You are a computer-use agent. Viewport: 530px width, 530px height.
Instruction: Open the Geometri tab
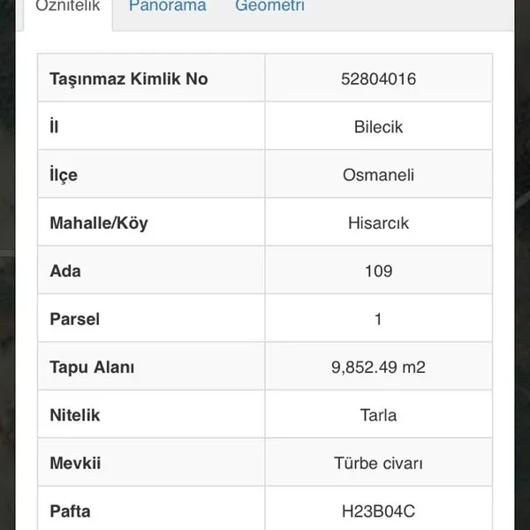point(269,6)
